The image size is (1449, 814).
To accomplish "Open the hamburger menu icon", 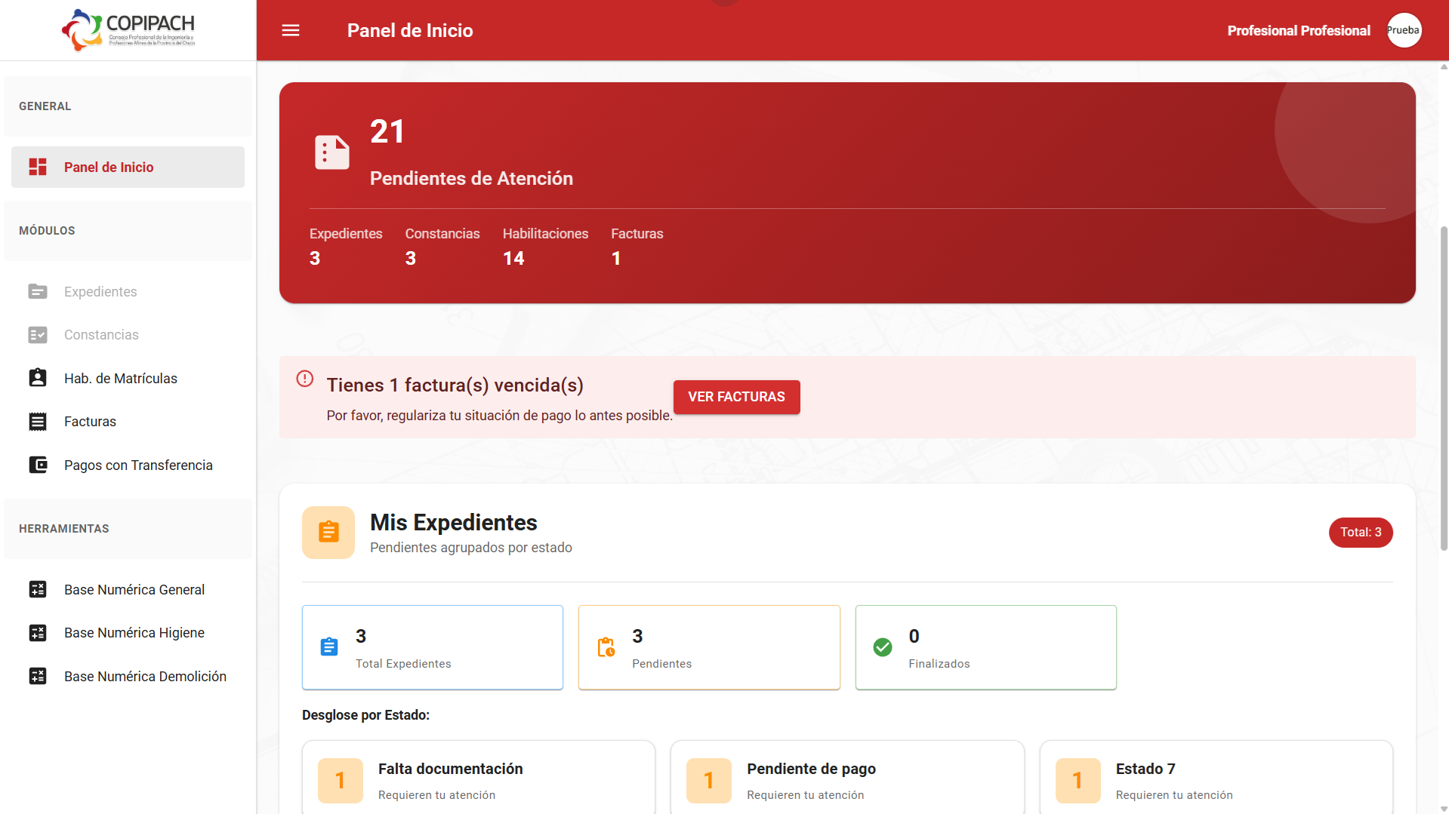I will click(x=291, y=30).
